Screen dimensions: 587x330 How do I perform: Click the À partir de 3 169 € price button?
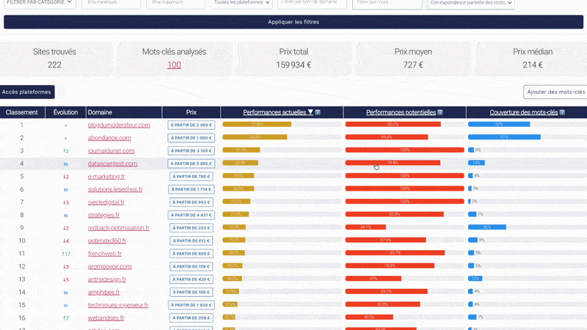pyautogui.click(x=191, y=150)
